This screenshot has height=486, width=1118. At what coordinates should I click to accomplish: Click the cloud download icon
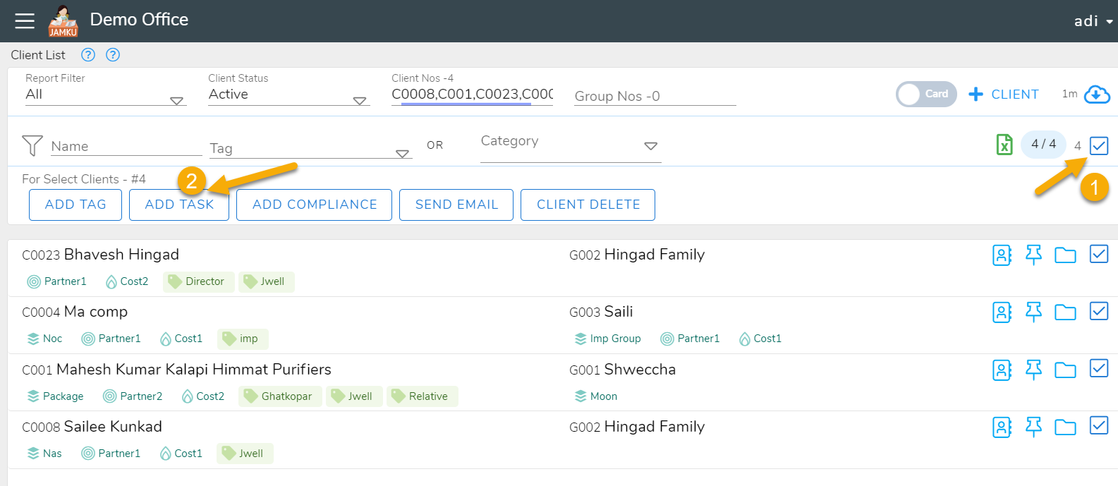(1097, 94)
